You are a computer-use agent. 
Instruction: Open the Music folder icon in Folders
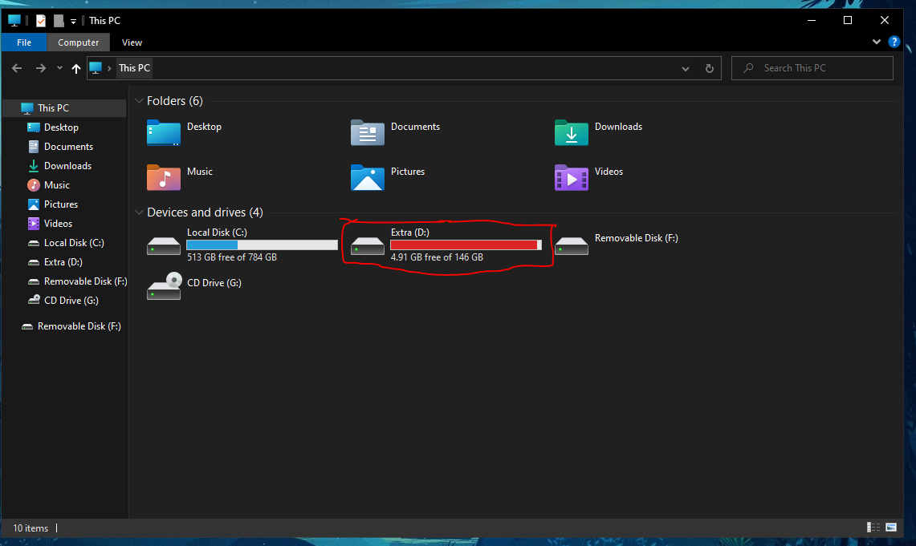(x=164, y=177)
